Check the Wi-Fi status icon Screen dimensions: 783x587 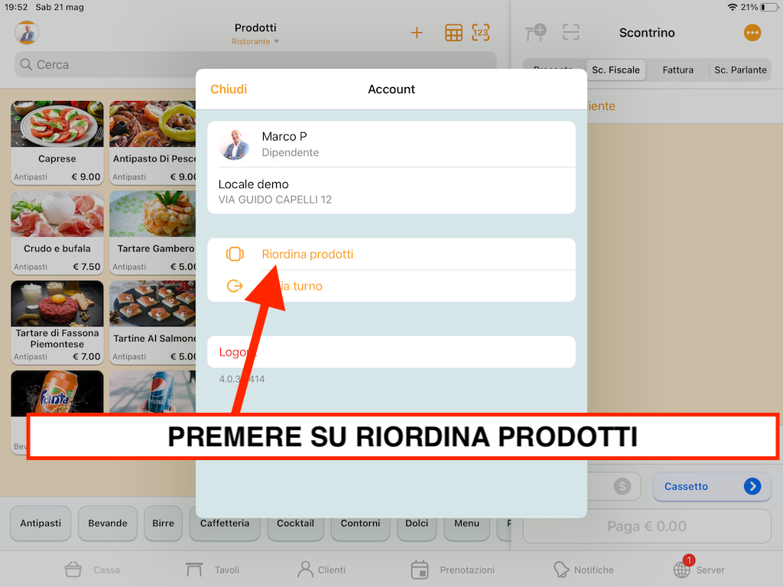coord(732,7)
